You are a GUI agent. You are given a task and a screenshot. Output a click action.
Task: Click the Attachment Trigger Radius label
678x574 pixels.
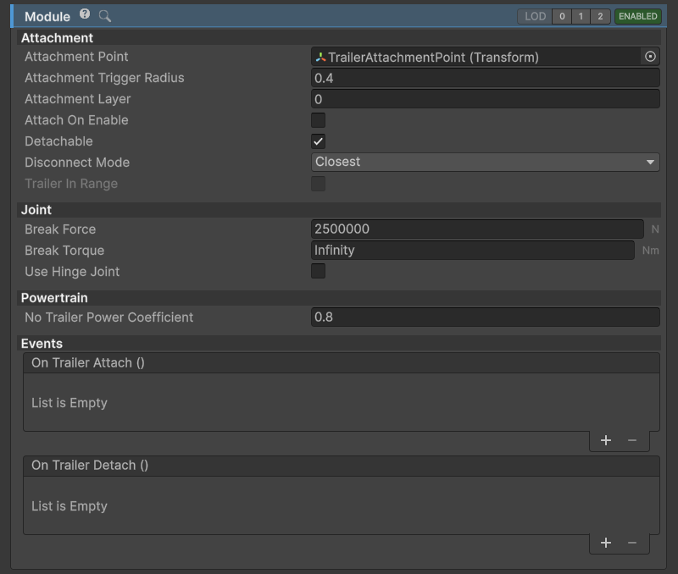[104, 78]
